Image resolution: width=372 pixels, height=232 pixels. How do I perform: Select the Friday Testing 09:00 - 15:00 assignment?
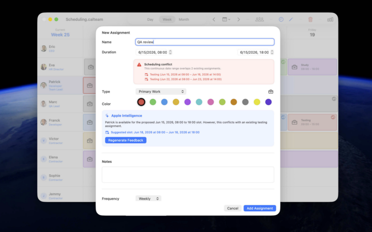(x=312, y=122)
